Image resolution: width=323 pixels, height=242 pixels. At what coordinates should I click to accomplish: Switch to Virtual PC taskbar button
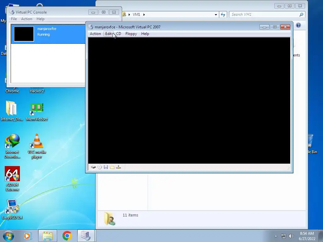86,236
